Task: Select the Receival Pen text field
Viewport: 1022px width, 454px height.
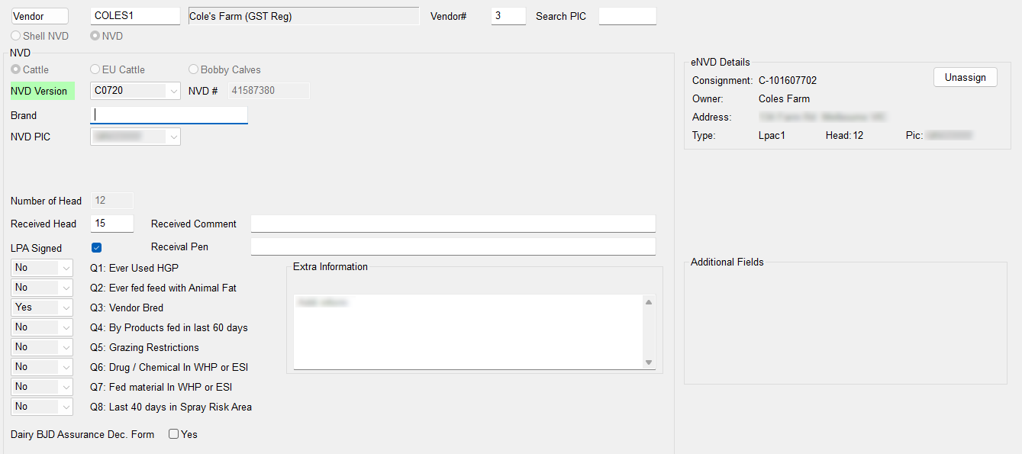Action: click(x=453, y=246)
